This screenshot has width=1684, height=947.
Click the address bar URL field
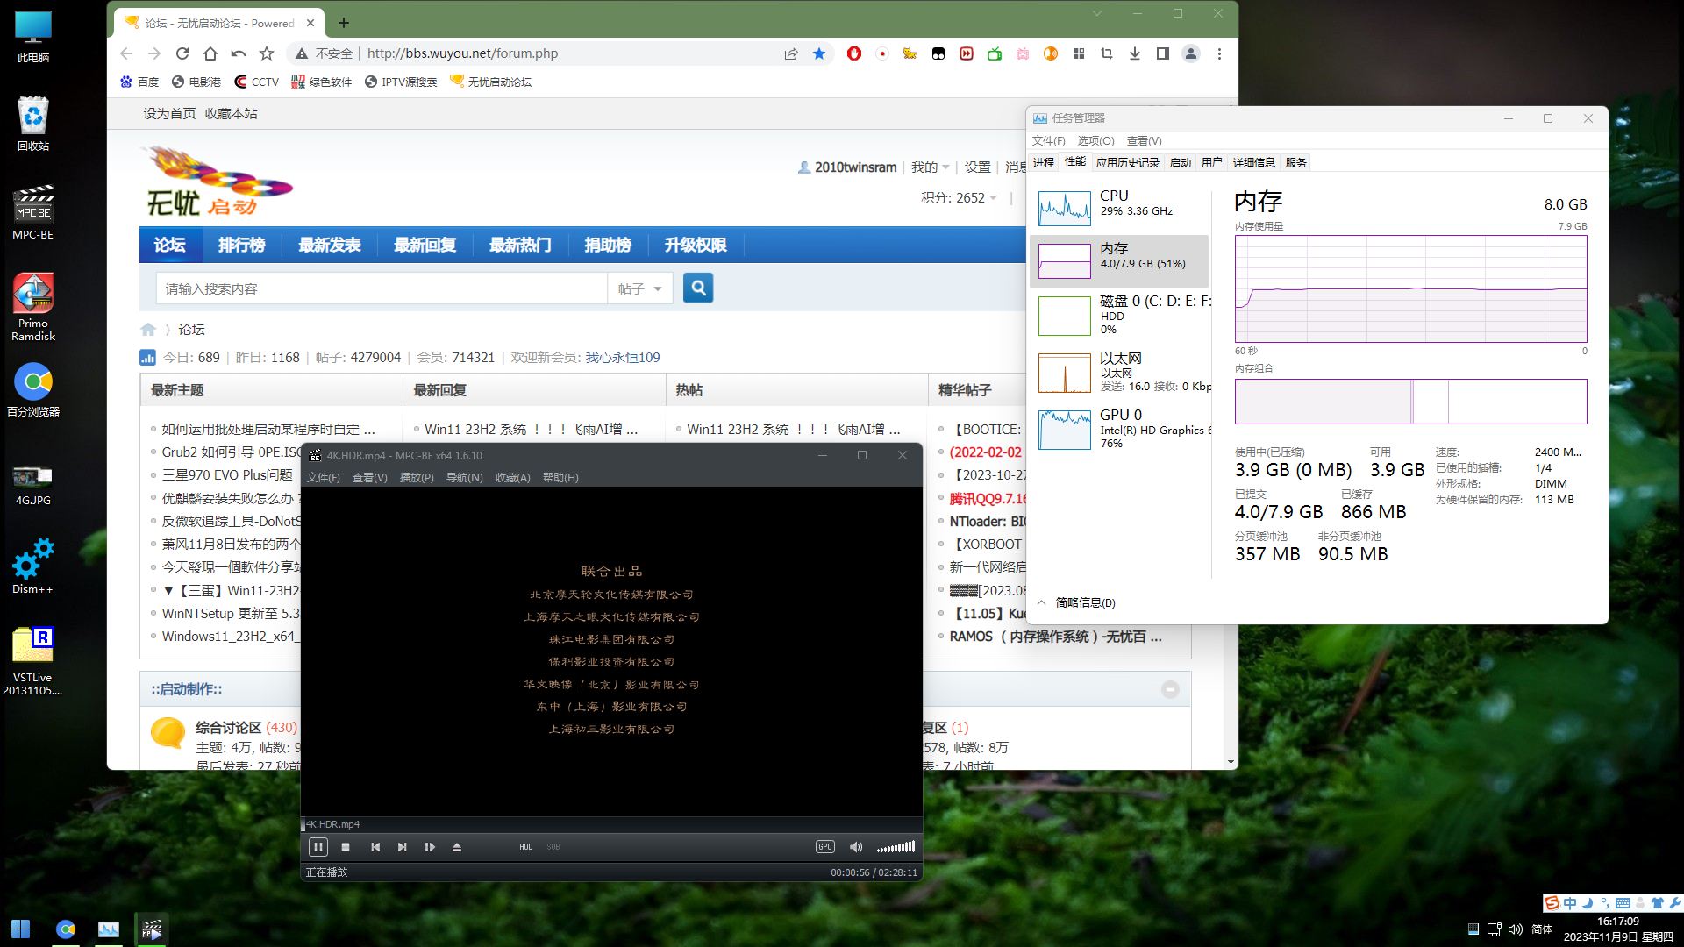point(561,53)
